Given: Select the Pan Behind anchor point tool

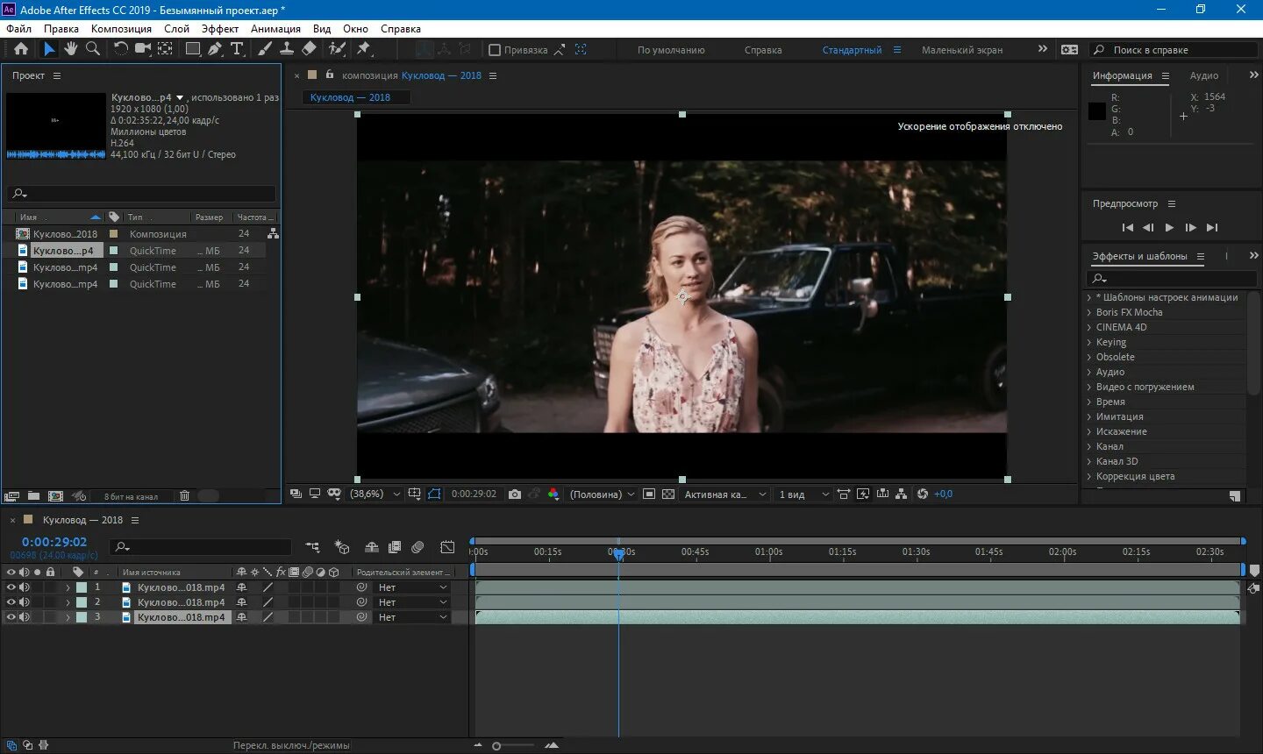Looking at the screenshot, I should (164, 49).
